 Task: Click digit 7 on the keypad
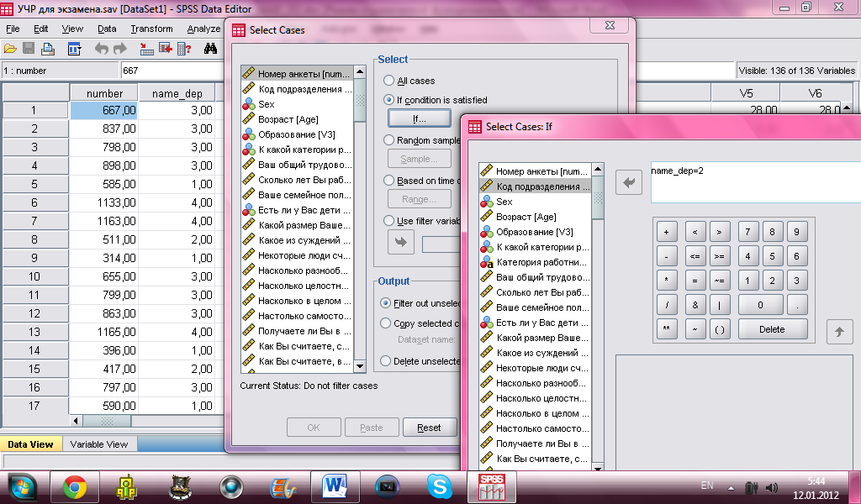pos(747,232)
